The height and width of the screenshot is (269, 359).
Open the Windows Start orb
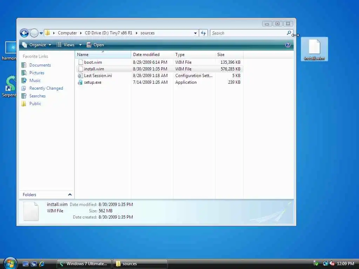(10, 263)
